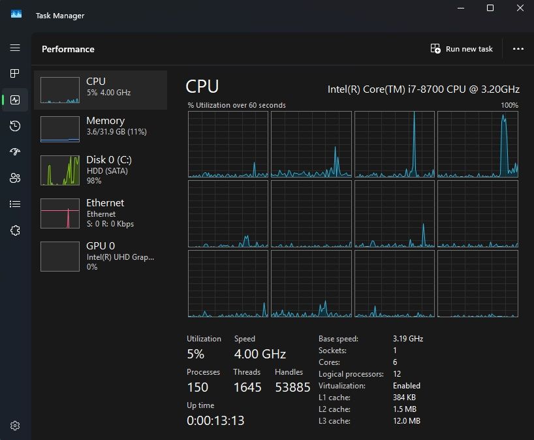Click the Disk 0 green graph thumbnail
Screen dimensions: 534x440
[x=60, y=170]
